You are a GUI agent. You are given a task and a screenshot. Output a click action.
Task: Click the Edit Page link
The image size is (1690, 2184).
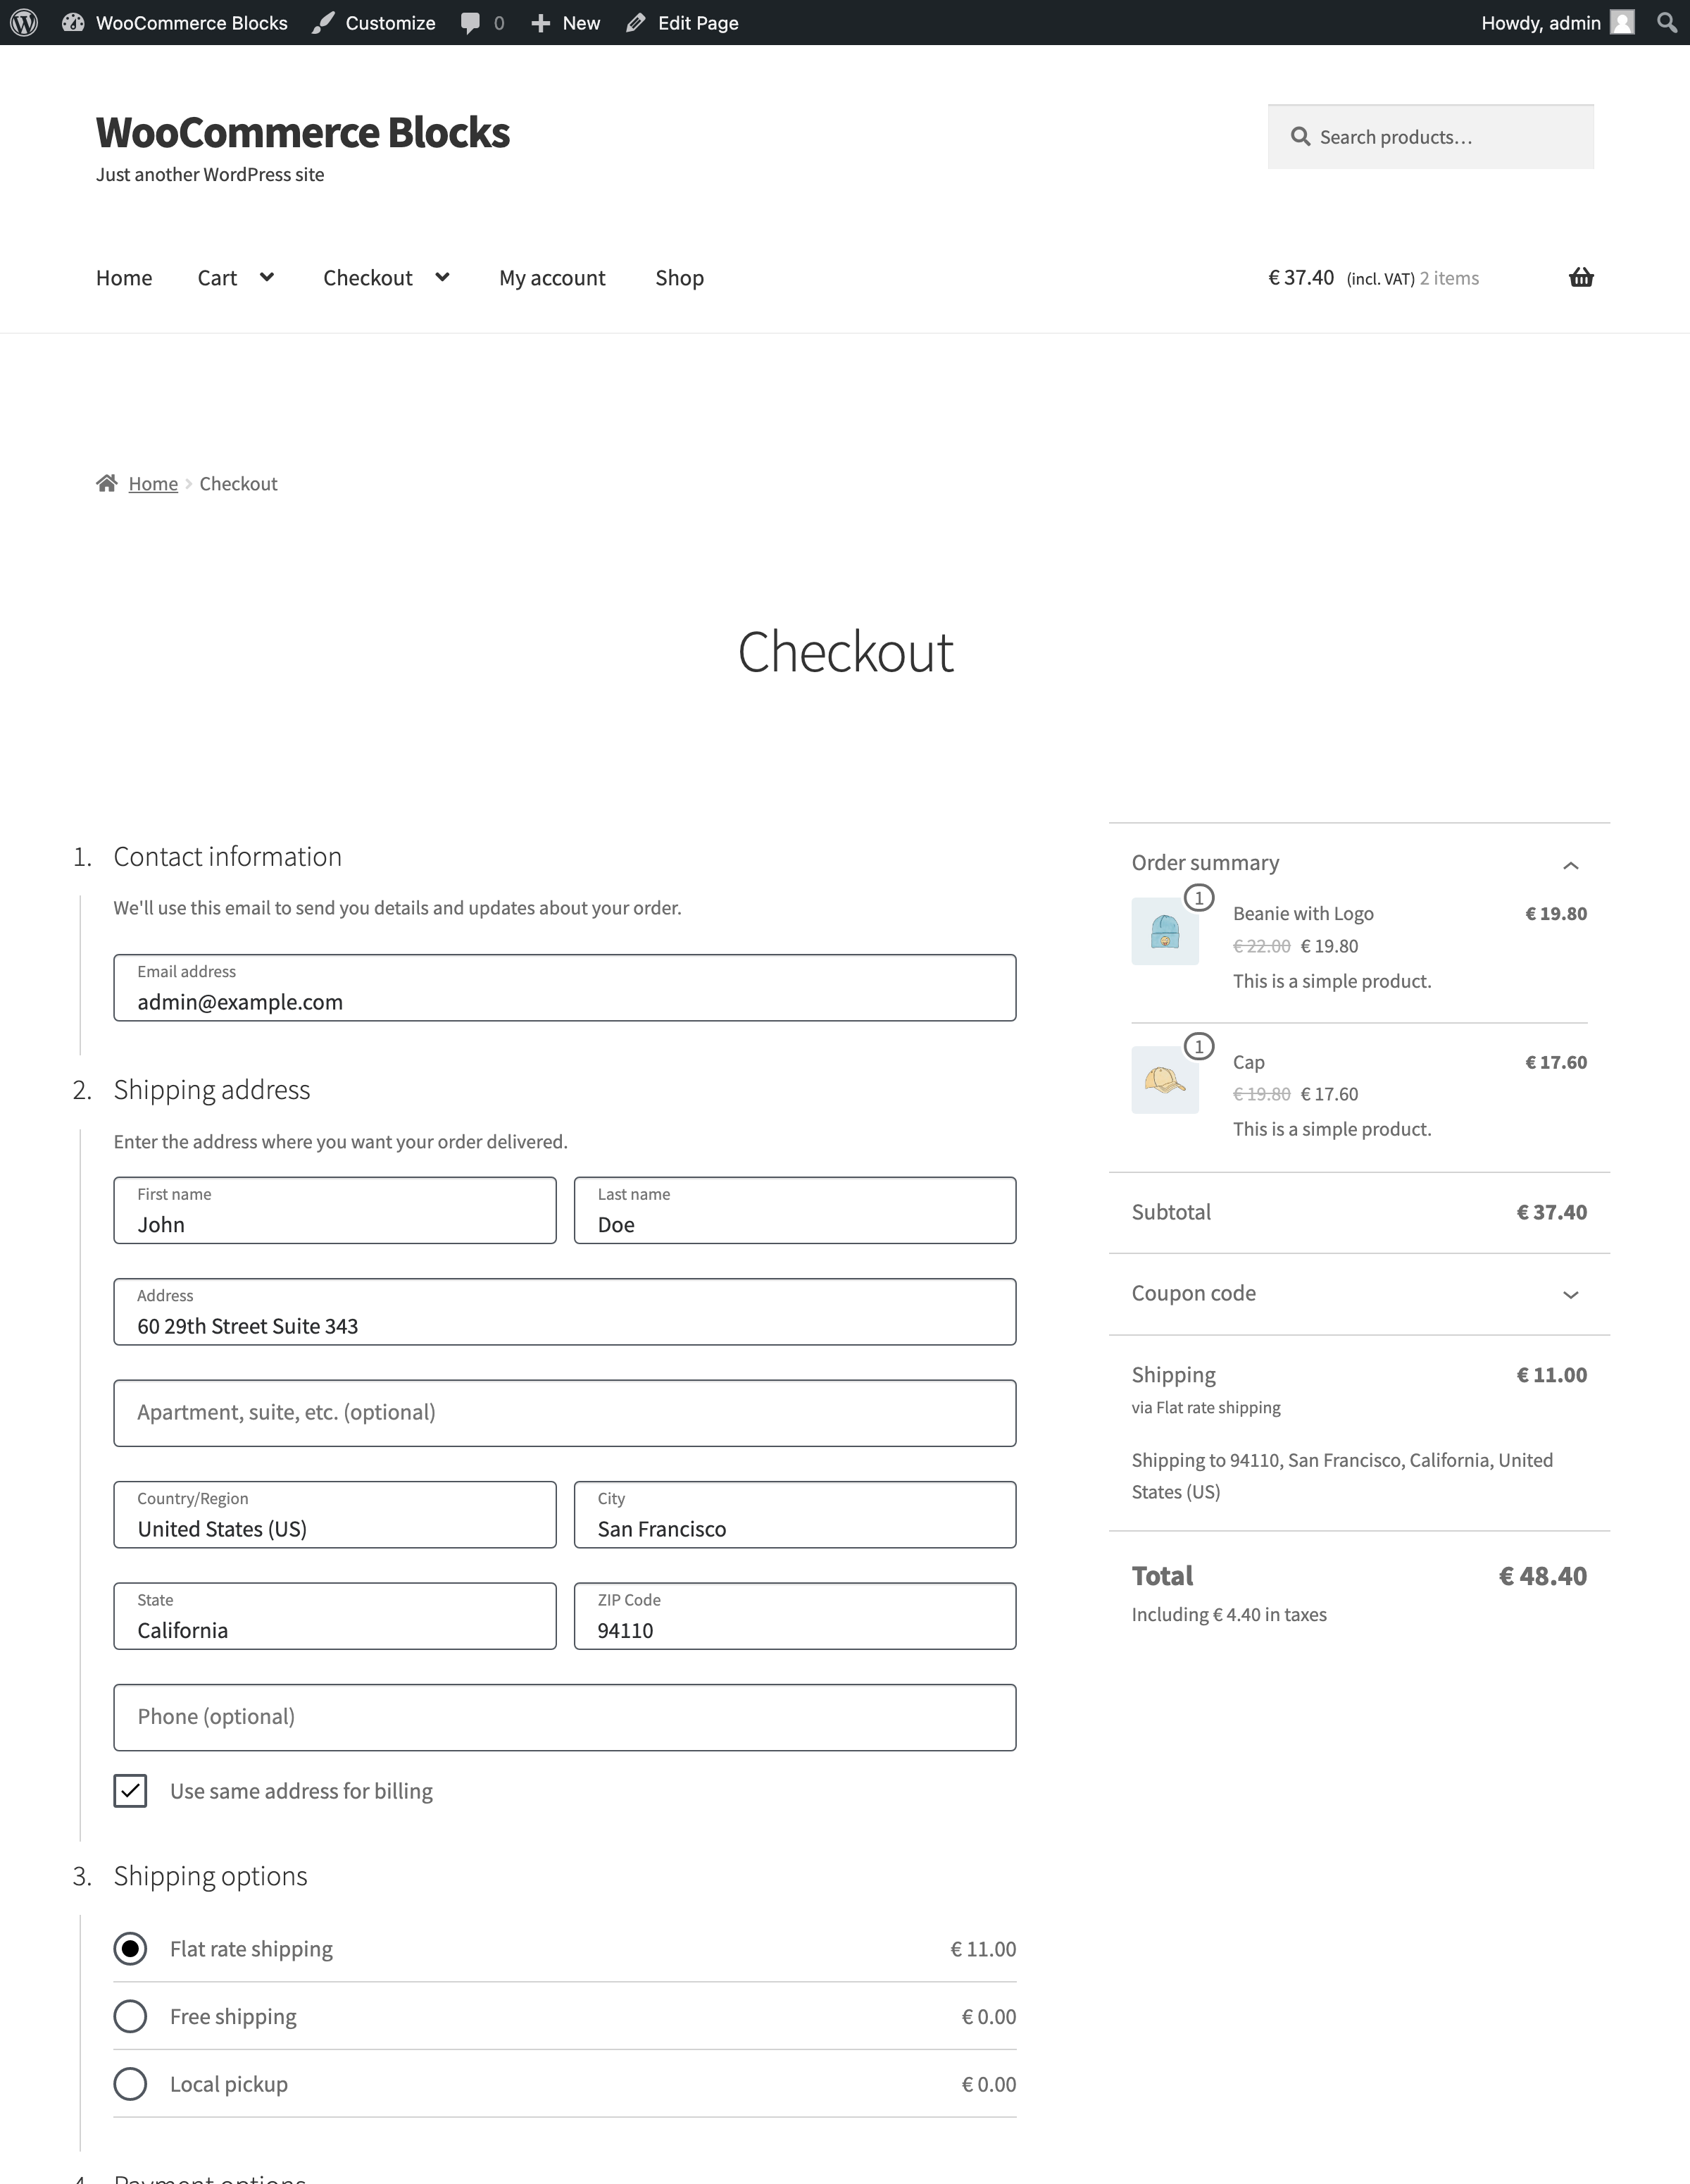coord(698,23)
